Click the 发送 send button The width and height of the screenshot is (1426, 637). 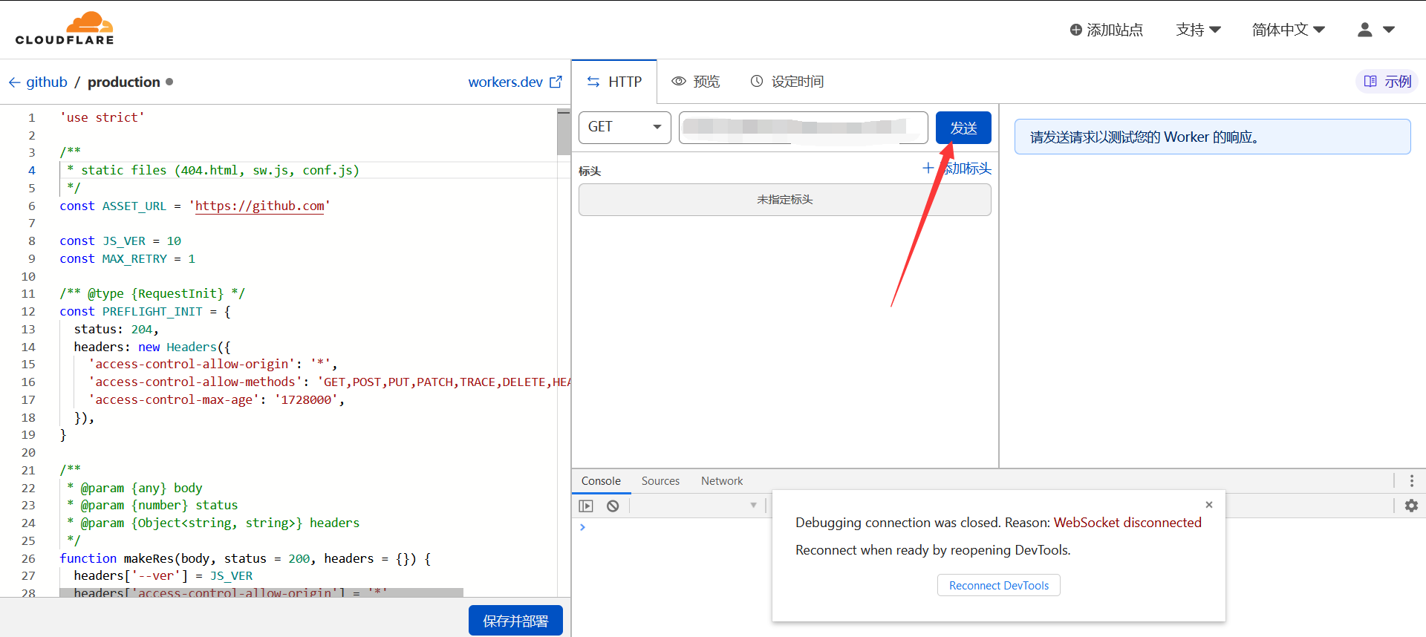[963, 128]
